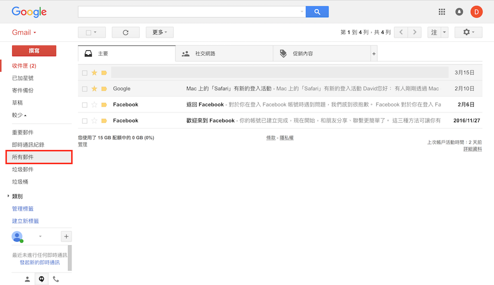This screenshot has width=494, height=285.
Task: Star the 返回 Facebook email
Action: 94,105
